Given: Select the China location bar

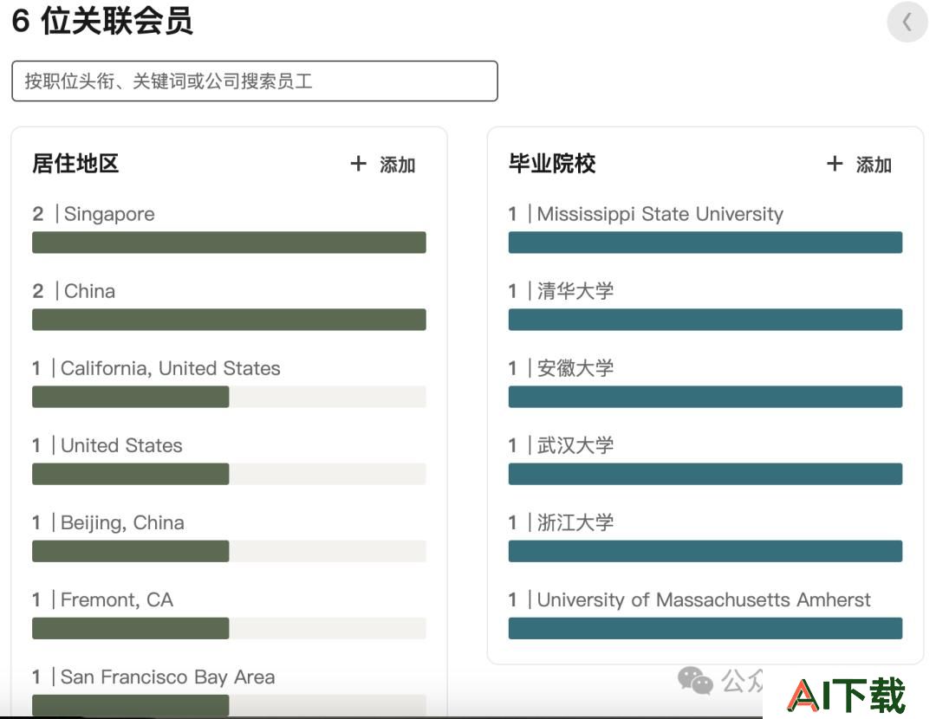Looking at the screenshot, I should (x=229, y=320).
